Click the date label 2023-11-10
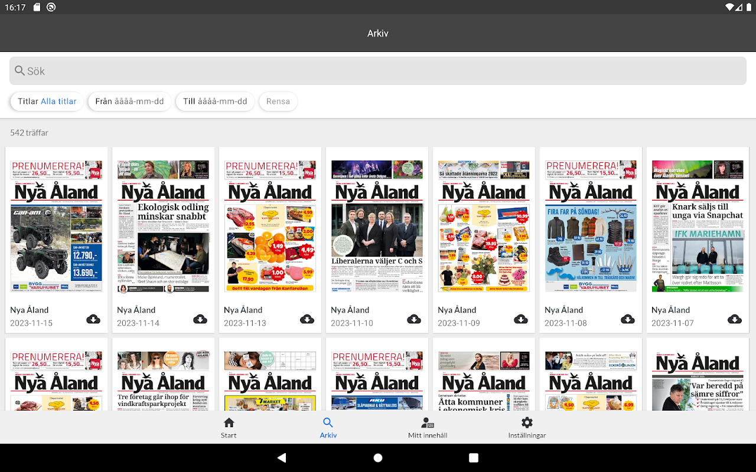 point(352,323)
